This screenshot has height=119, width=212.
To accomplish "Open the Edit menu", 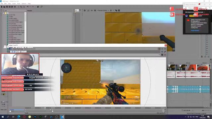I will point(5,4).
